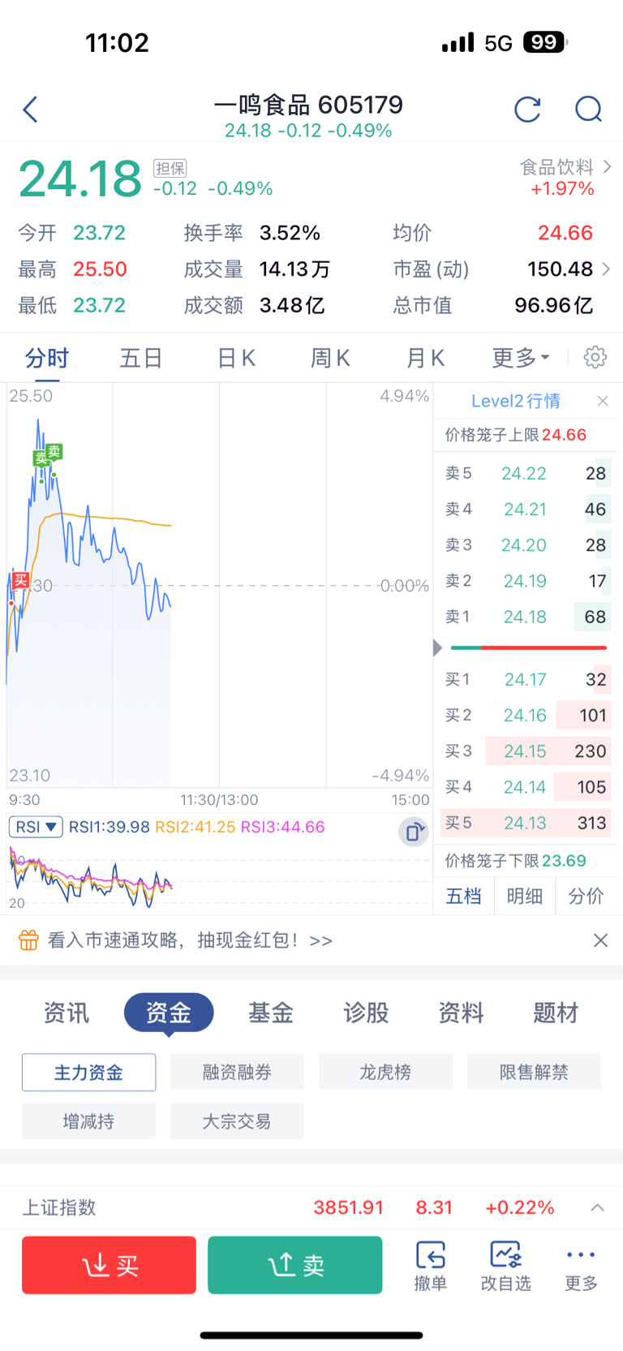Open the 资料 section tab
Image resolution: width=623 pixels, height=1351 pixels.
461,1013
